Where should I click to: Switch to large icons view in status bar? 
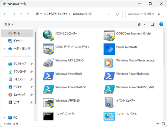pos(163,124)
